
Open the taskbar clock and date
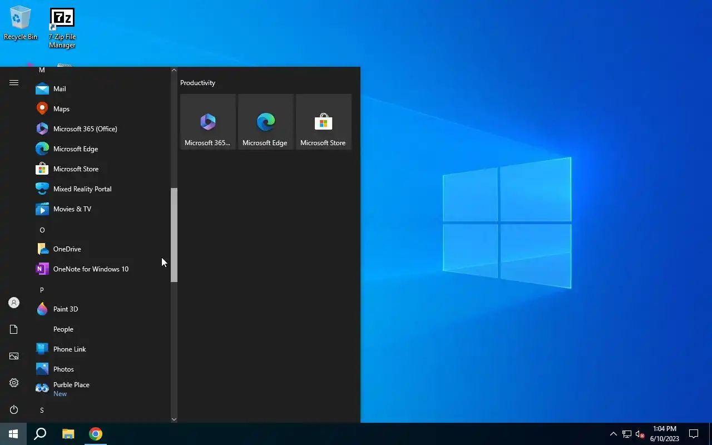pyautogui.click(x=665, y=434)
